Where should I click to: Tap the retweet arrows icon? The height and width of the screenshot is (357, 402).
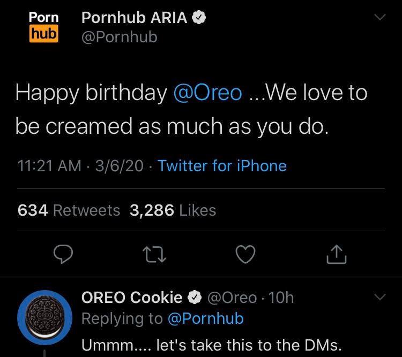tap(155, 255)
